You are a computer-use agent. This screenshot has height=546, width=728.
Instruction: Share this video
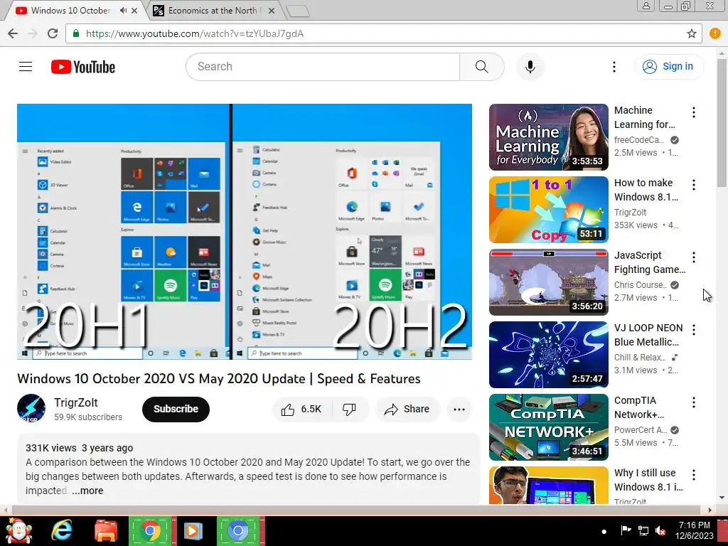pyautogui.click(x=407, y=409)
